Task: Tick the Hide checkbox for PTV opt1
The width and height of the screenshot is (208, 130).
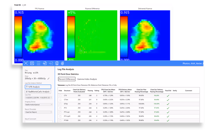Action: coord(60,117)
